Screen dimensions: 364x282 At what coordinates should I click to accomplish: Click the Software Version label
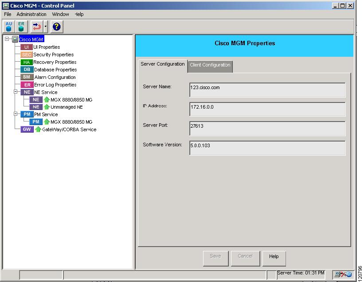click(x=163, y=145)
